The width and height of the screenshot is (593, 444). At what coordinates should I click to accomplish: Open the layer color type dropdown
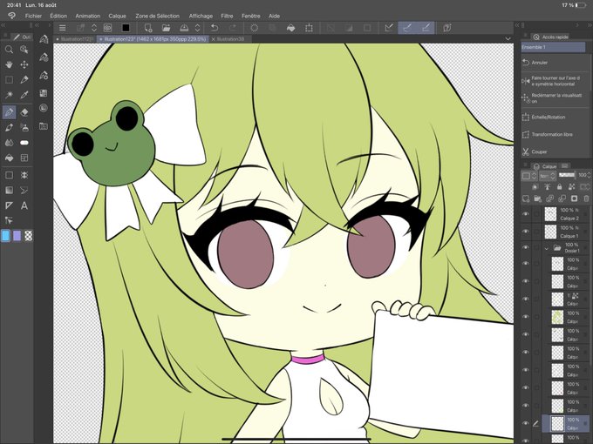(528, 176)
